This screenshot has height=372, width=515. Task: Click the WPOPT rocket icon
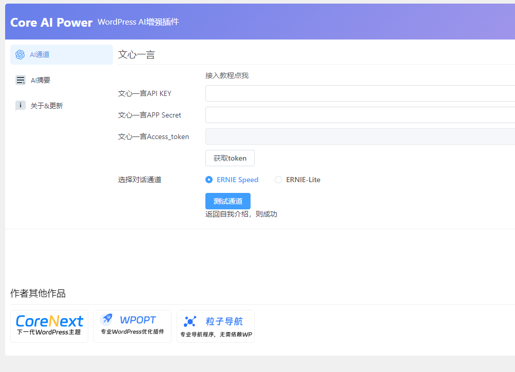click(x=107, y=319)
